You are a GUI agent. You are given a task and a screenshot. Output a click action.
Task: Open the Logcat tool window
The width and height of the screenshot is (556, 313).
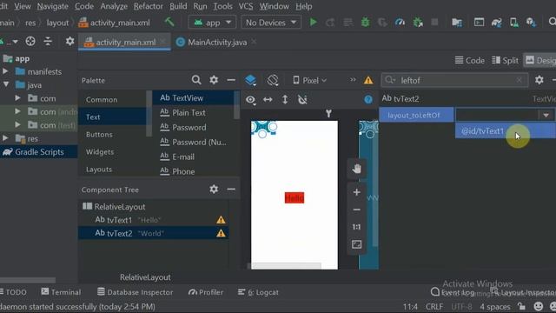tap(258, 292)
